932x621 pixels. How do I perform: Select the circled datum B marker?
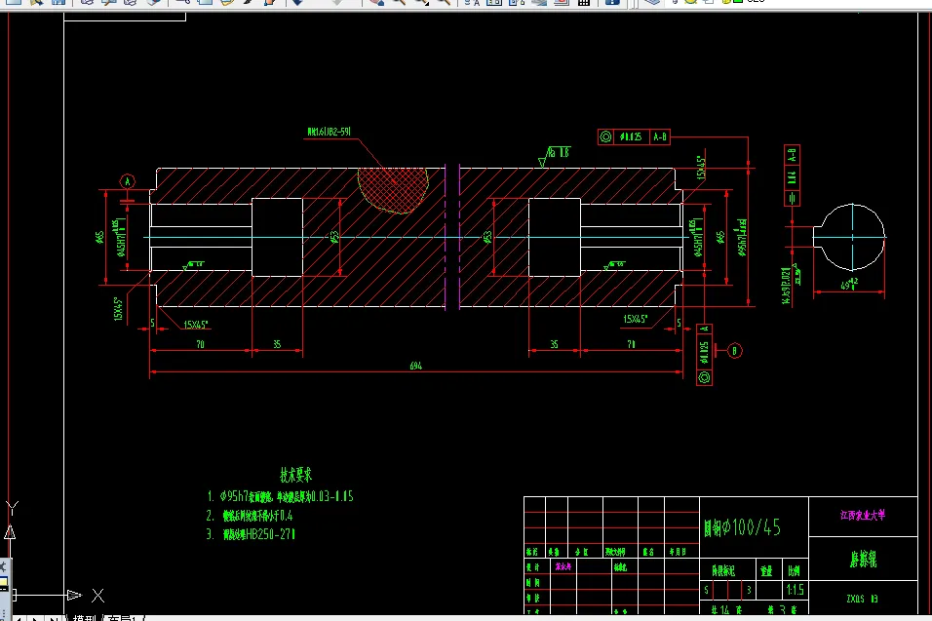734,351
